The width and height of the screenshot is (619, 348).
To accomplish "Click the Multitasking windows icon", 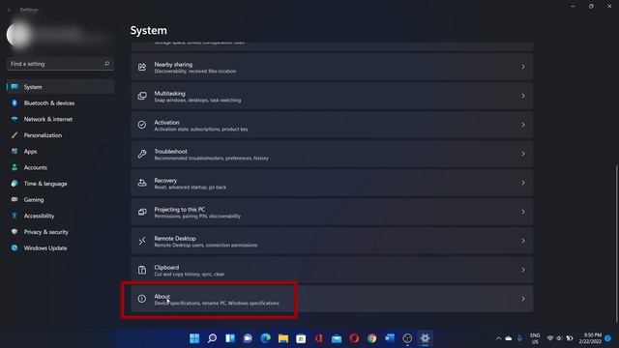I will 142,96.
